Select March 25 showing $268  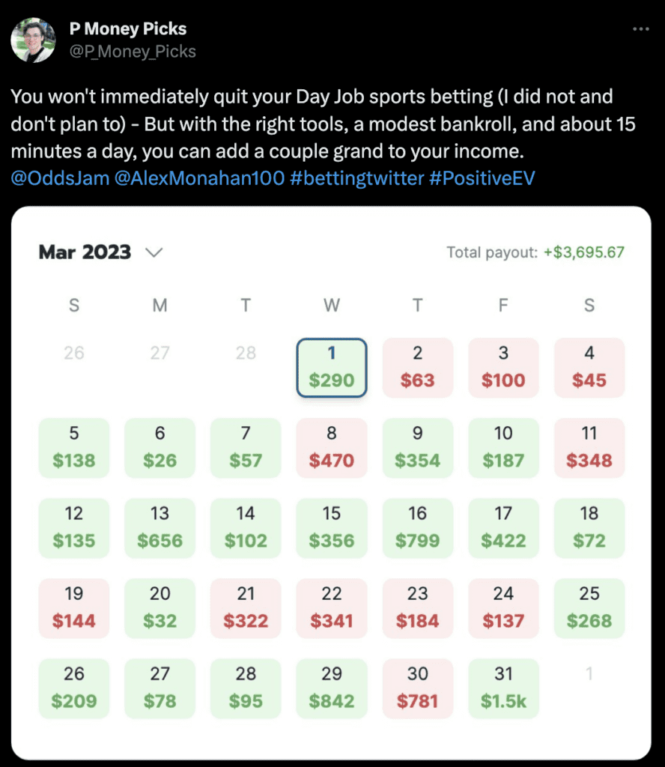[589, 608]
